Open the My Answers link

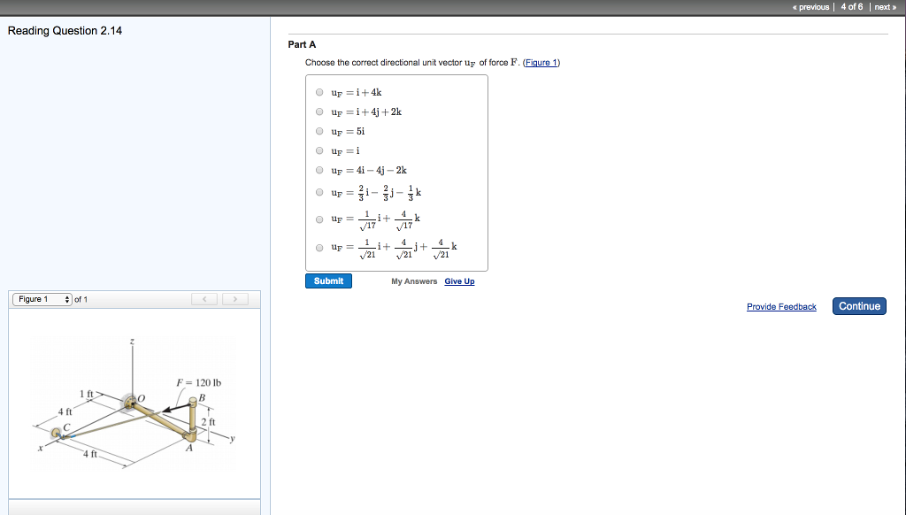point(414,281)
